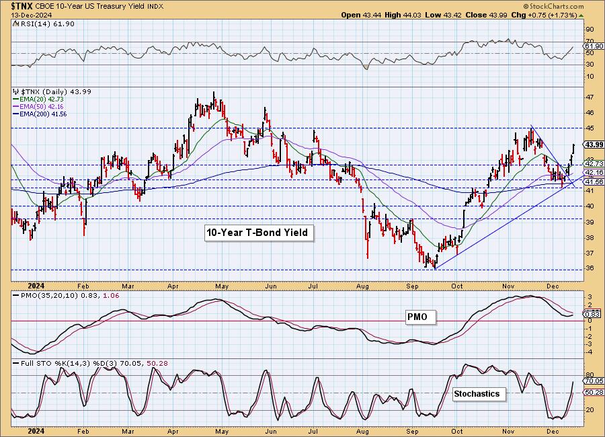The height and width of the screenshot is (437, 605).
Task: Click the -4 label on PMO axis
Action: click(x=590, y=352)
